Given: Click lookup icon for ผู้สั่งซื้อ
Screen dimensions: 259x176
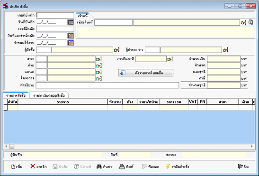Looking at the screenshot, I should (x=116, y=50).
